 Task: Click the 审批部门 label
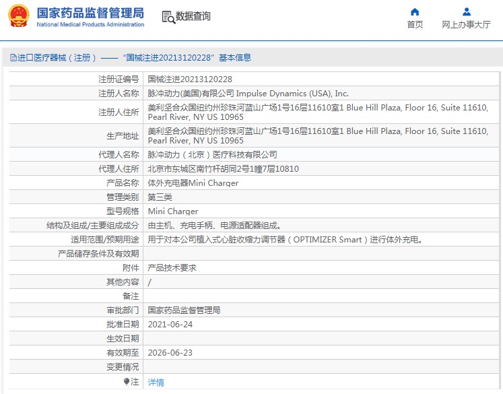(x=123, y=310)
